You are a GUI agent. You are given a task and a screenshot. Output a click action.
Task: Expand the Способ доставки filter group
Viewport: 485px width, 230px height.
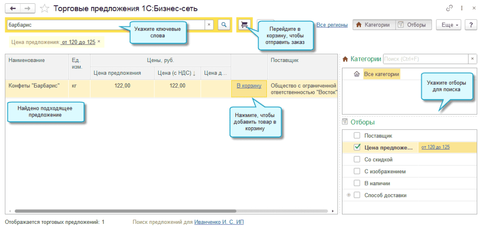point(349,195)
